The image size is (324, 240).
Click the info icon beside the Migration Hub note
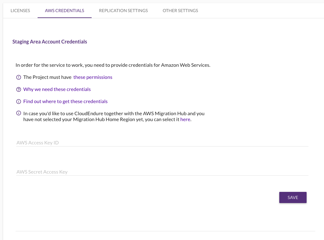[19, 113]
